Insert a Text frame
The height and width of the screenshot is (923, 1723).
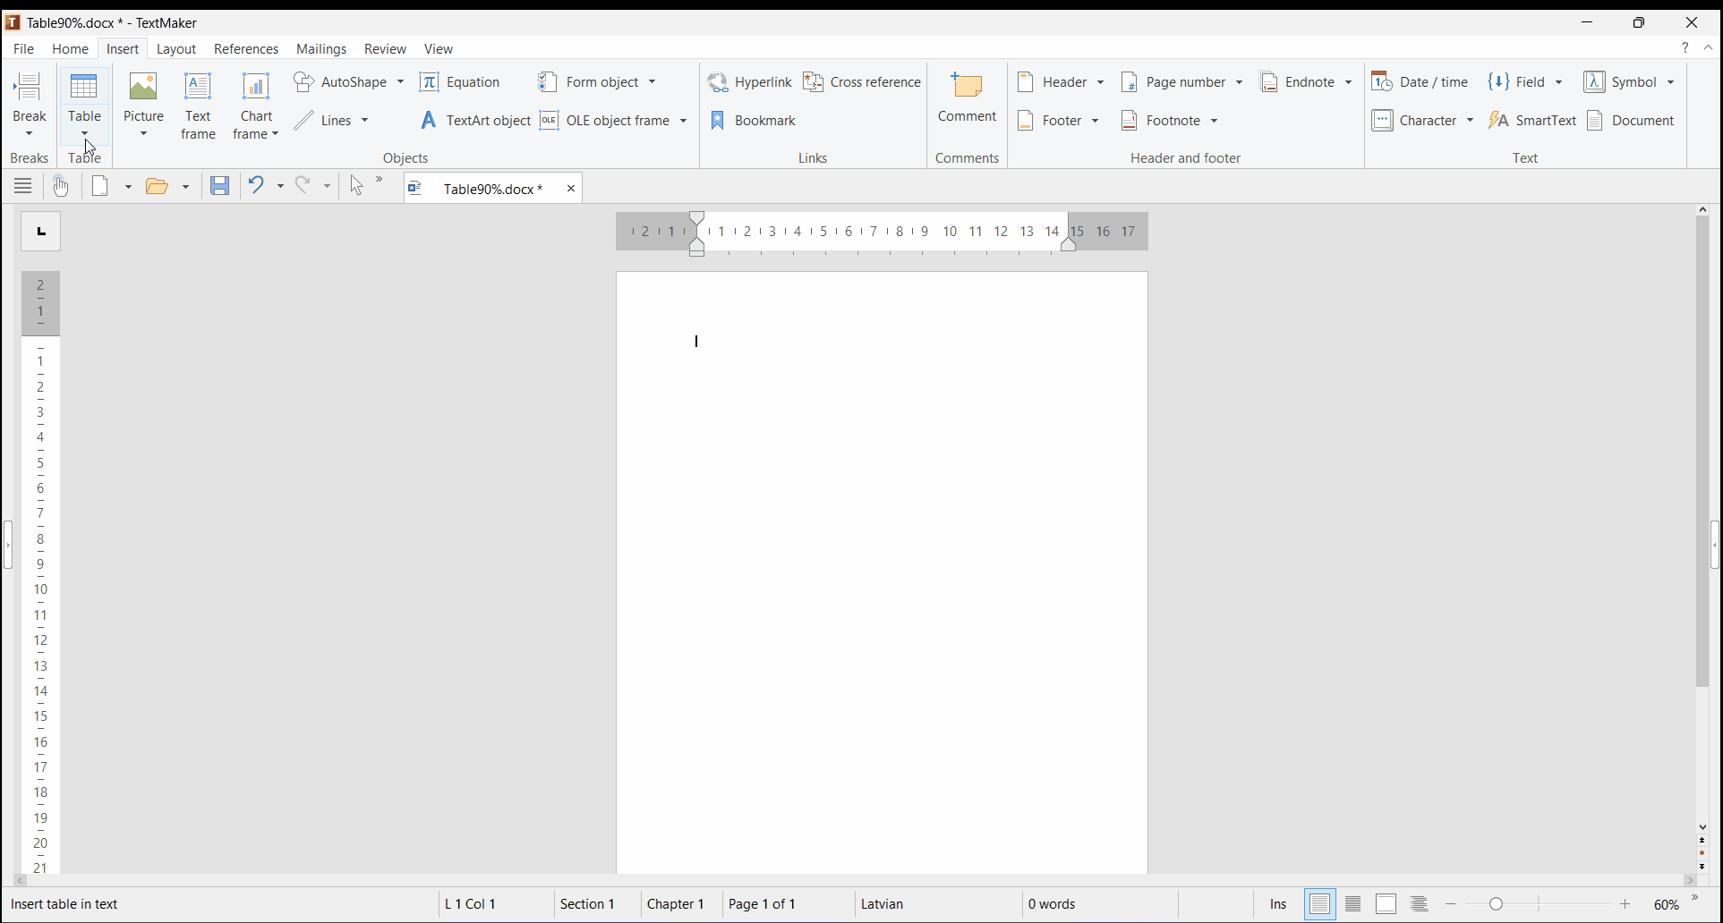click(x=198, y=106)
